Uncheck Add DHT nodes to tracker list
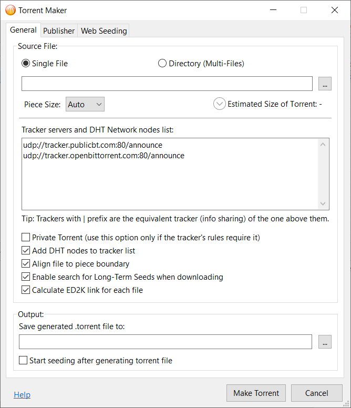The width and height of the screenshot is (351, 408). point(26,251)
